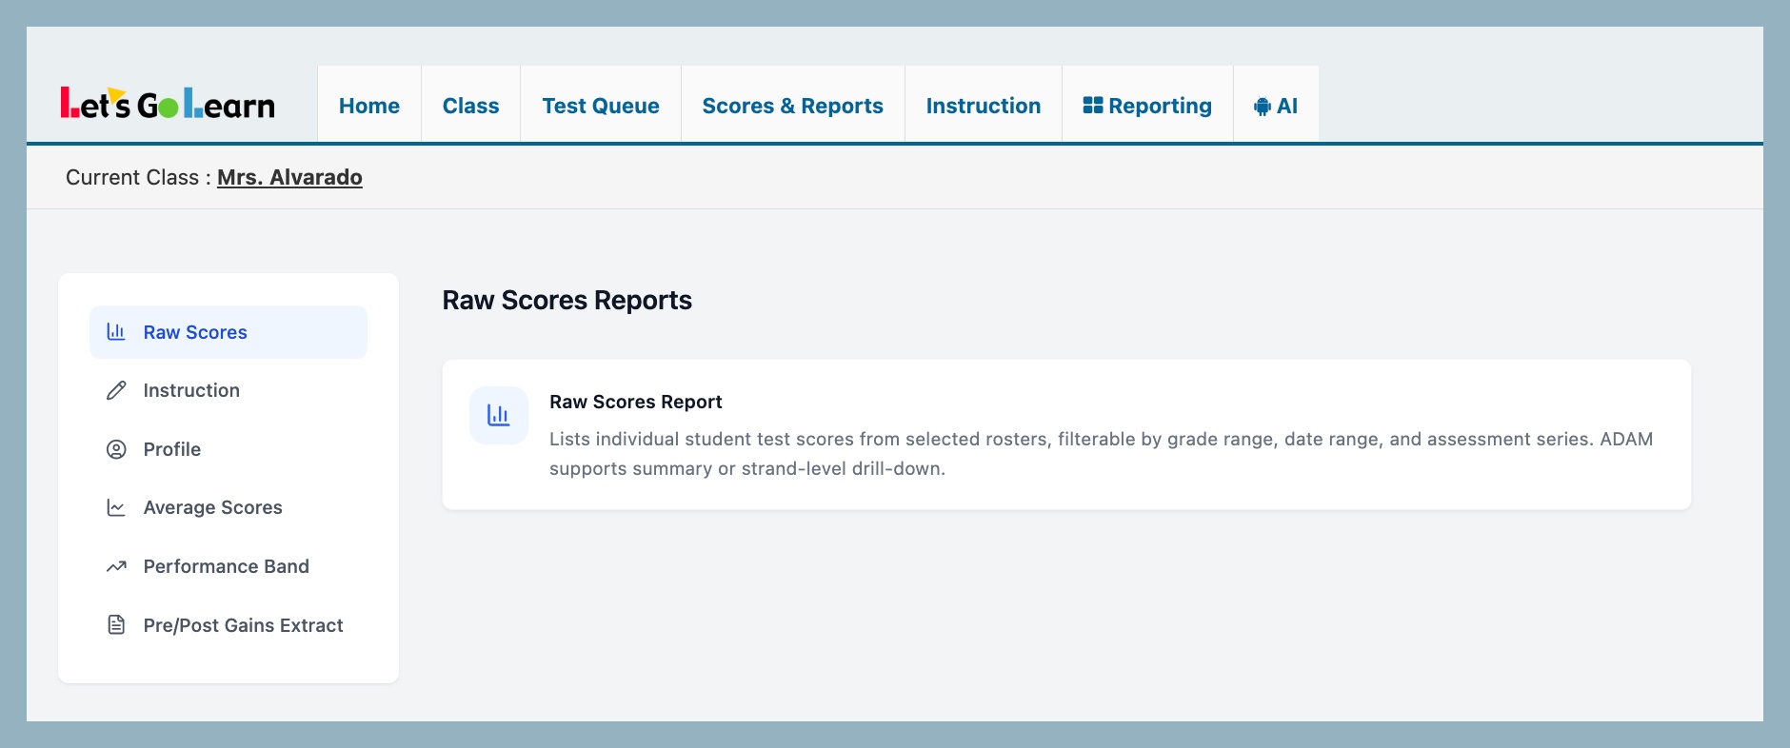Click the bar chart icon beside Raw Scores
Screen dimensions: 1790x748
click(116, 332)
